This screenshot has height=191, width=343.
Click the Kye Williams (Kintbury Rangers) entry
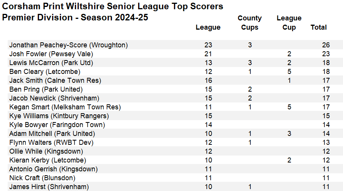click(59, 116)
